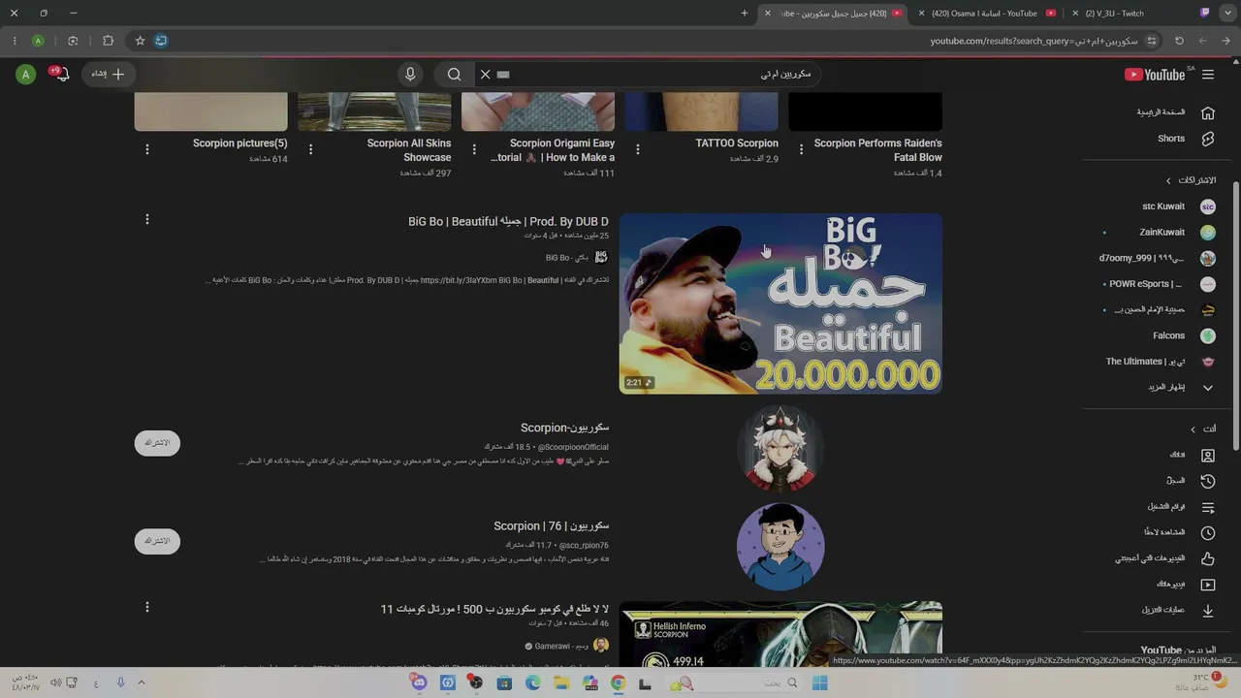Bookmark this page with the star icon

tap(140, 41)
